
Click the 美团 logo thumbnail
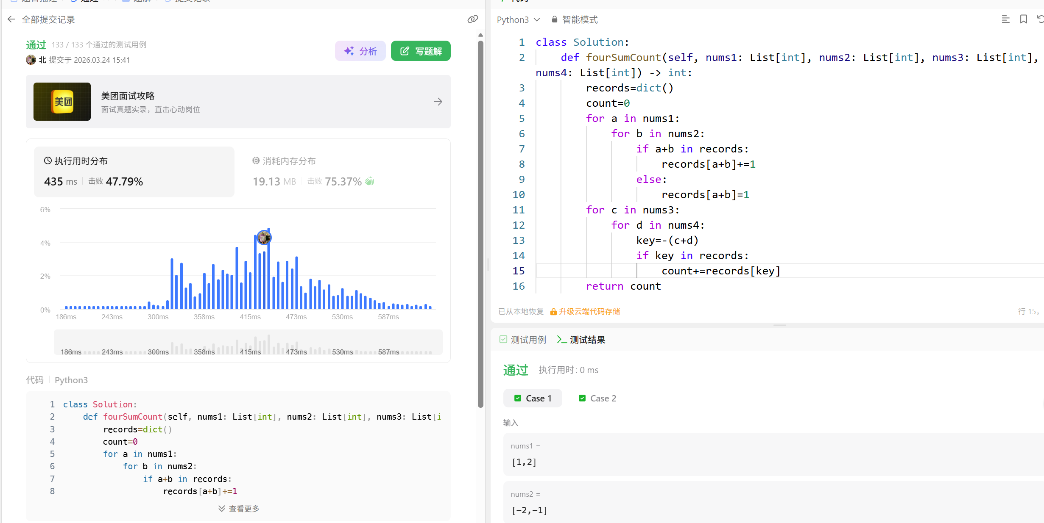[62, 102]
